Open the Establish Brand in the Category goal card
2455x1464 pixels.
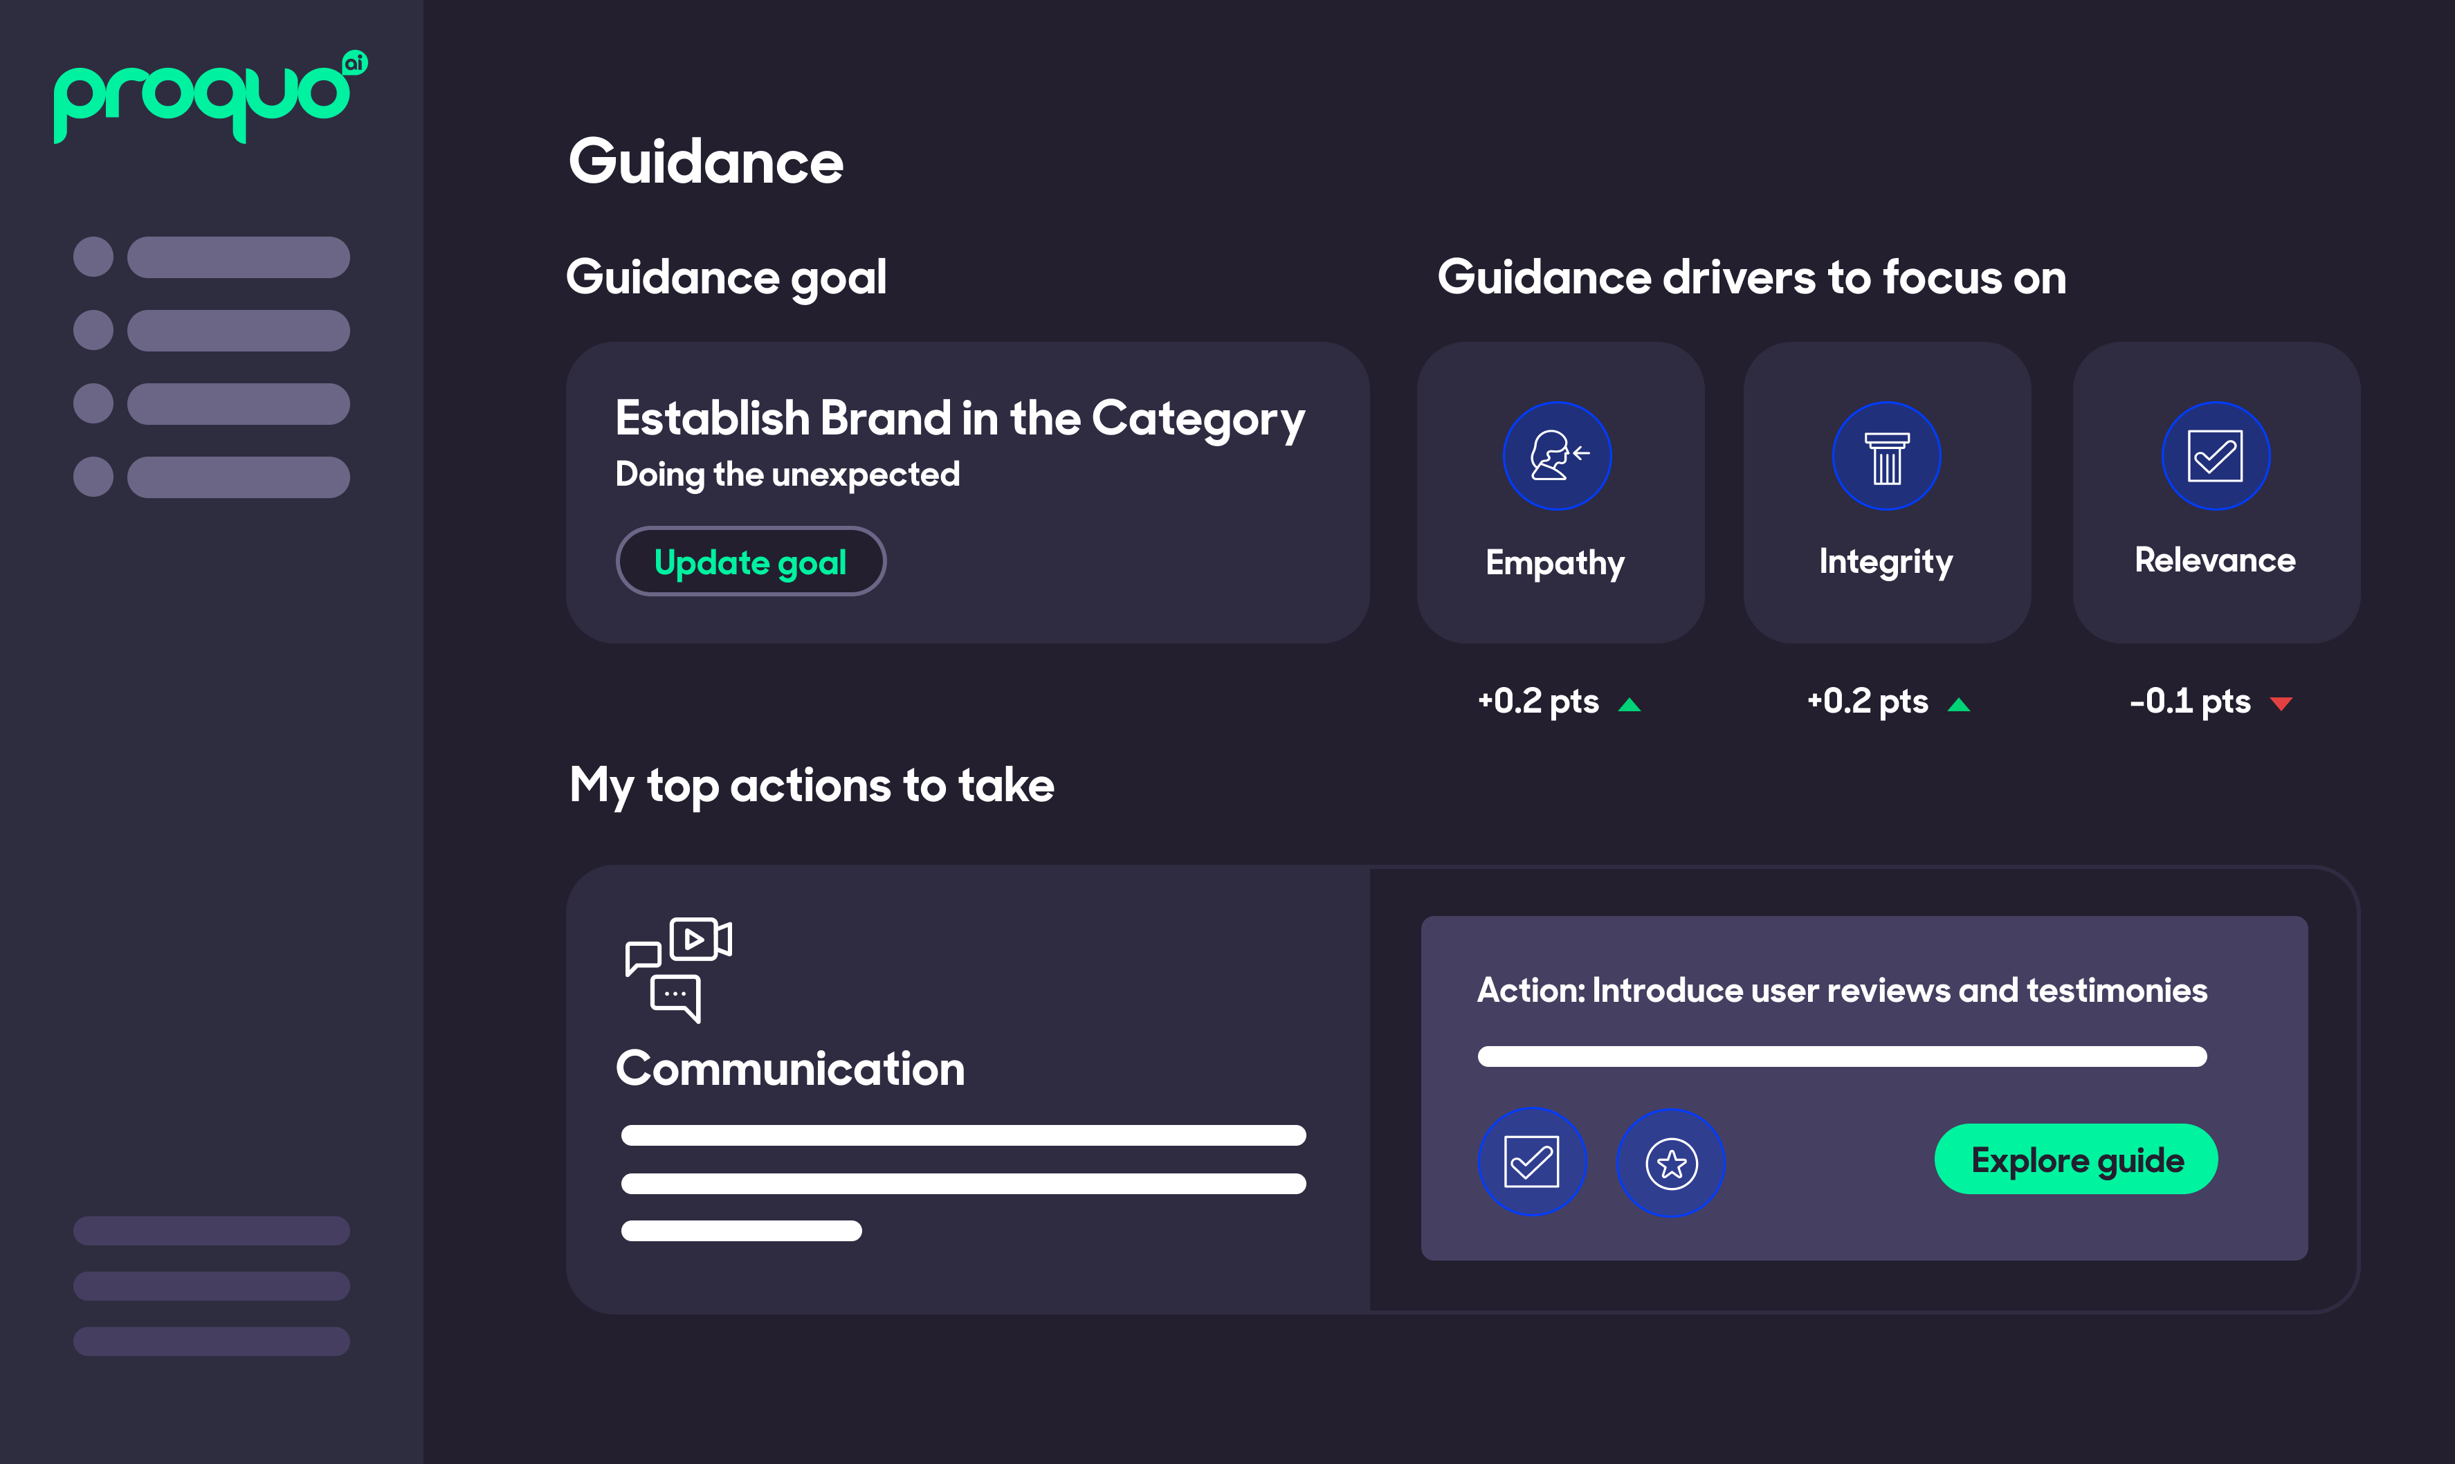[959, 419]
